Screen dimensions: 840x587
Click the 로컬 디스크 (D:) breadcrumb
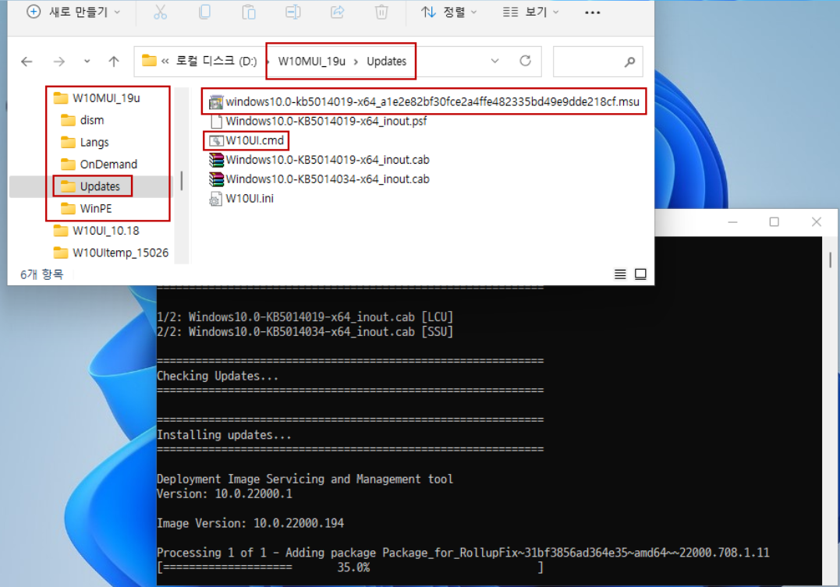[x=216, y=61]
